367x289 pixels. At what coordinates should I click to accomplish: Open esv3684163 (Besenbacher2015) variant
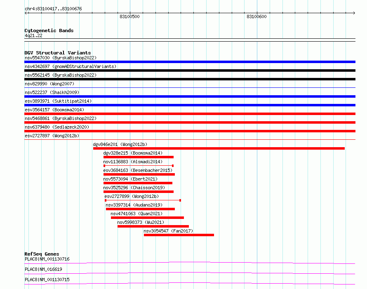138,170
